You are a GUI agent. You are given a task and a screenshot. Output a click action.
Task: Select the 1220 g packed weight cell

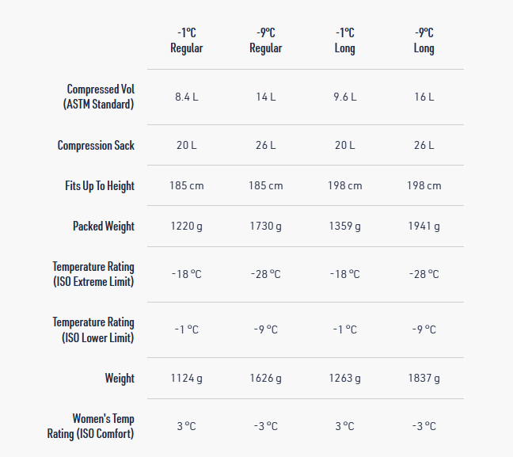[x=187, y=227]
